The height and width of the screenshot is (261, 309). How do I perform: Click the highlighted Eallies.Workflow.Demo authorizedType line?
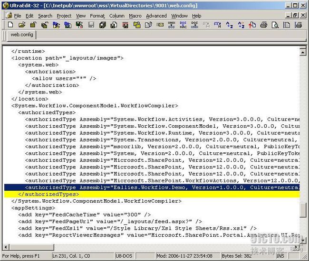click(152, 187)
